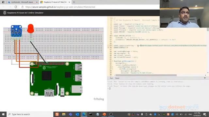The width and height of the screenshot is (209, 117).
Task: Switch to the myDeviceId Microsoft Azure tab
Action: pyautogui.click(x=22, y=2)
